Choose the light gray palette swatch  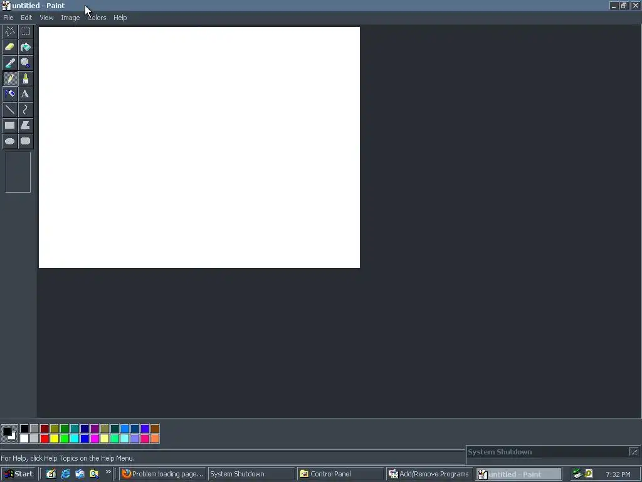click(x=34, y=439)
